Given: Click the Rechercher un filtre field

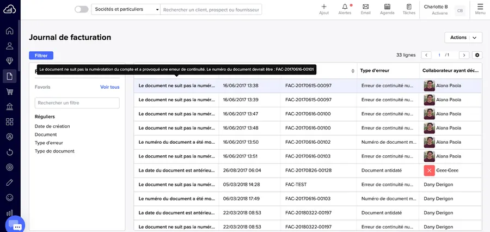Looking at the screenshot, I should (77, 103).
